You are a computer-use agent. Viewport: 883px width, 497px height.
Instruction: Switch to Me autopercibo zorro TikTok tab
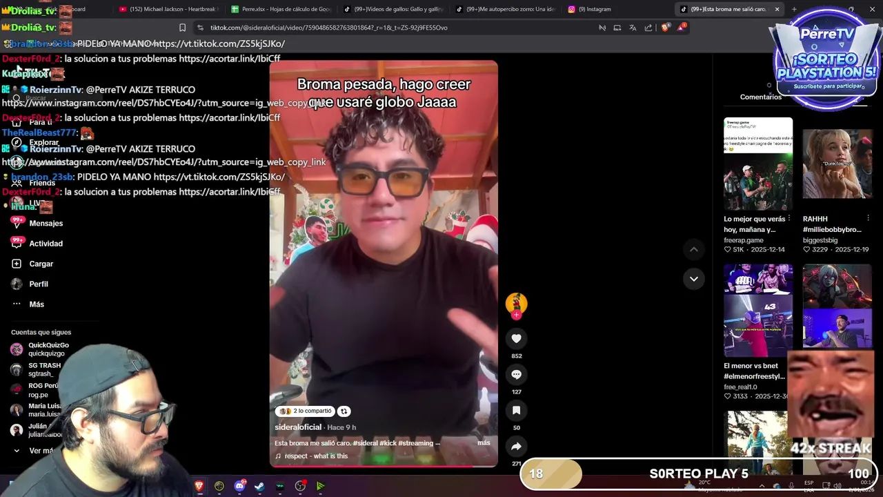point(506,9)
